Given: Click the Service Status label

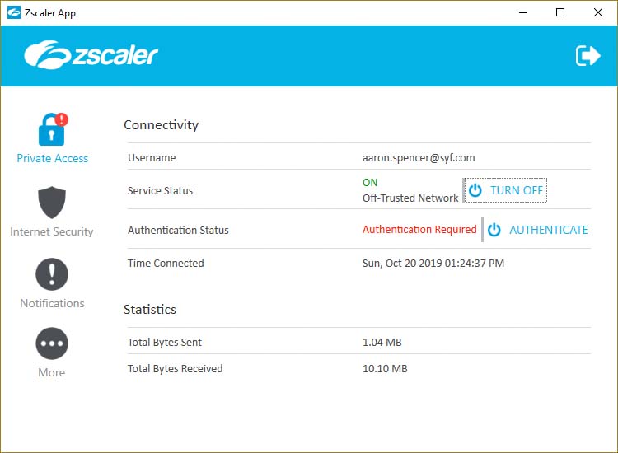Looking at the screenshot, I should pyautogui.click(x=160, y=190).
